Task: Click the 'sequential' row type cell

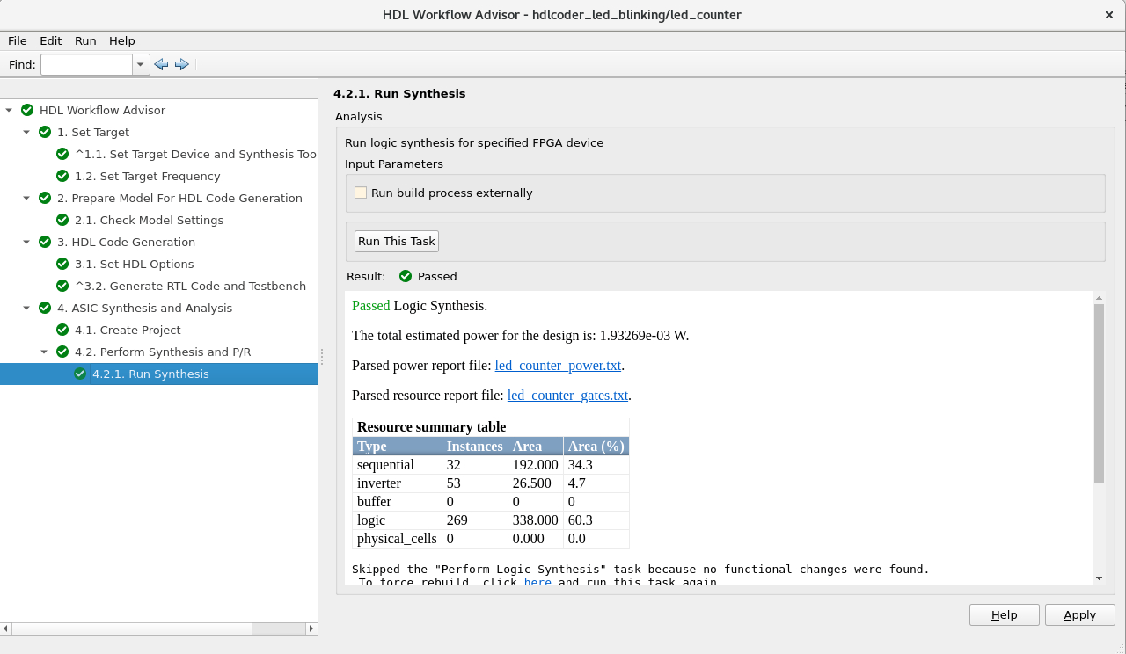Action: click(x=398, y=464)
